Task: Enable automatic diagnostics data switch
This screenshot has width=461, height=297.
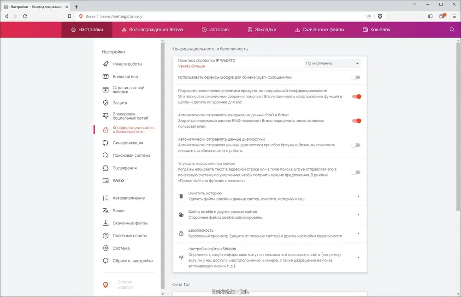Action: [356, 145]
